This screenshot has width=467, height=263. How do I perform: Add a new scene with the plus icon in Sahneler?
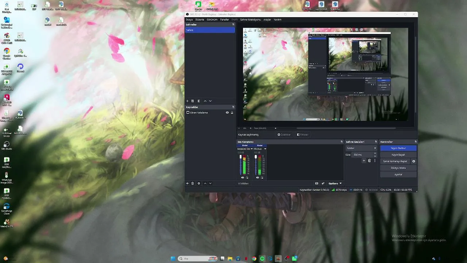pos(188,101)
